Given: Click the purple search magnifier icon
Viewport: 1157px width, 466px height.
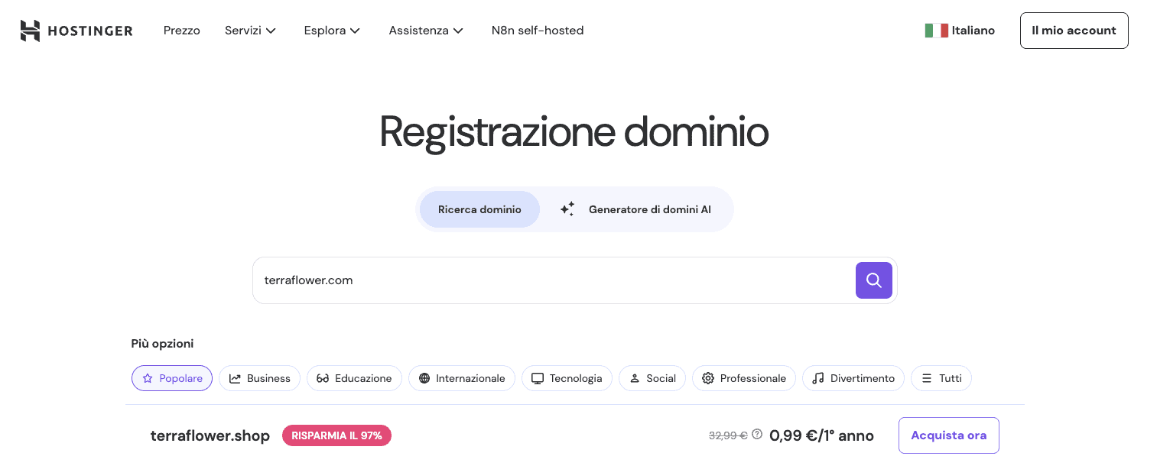Looking at the screenshot, I should pos(873,280).
